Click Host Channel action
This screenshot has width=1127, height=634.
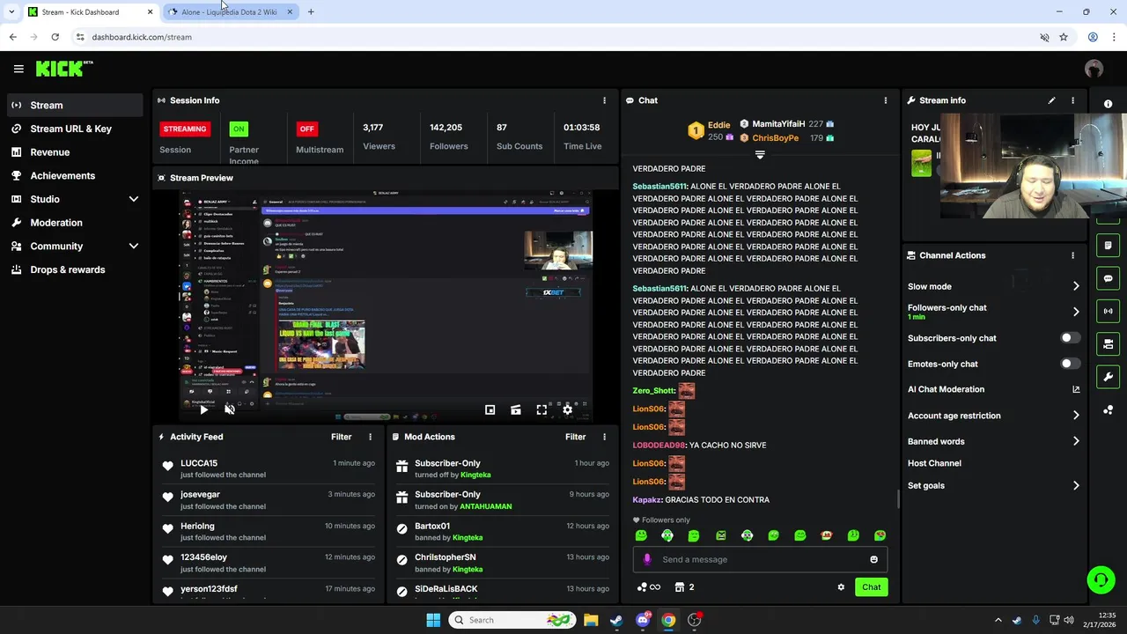[x=934, y=463]
